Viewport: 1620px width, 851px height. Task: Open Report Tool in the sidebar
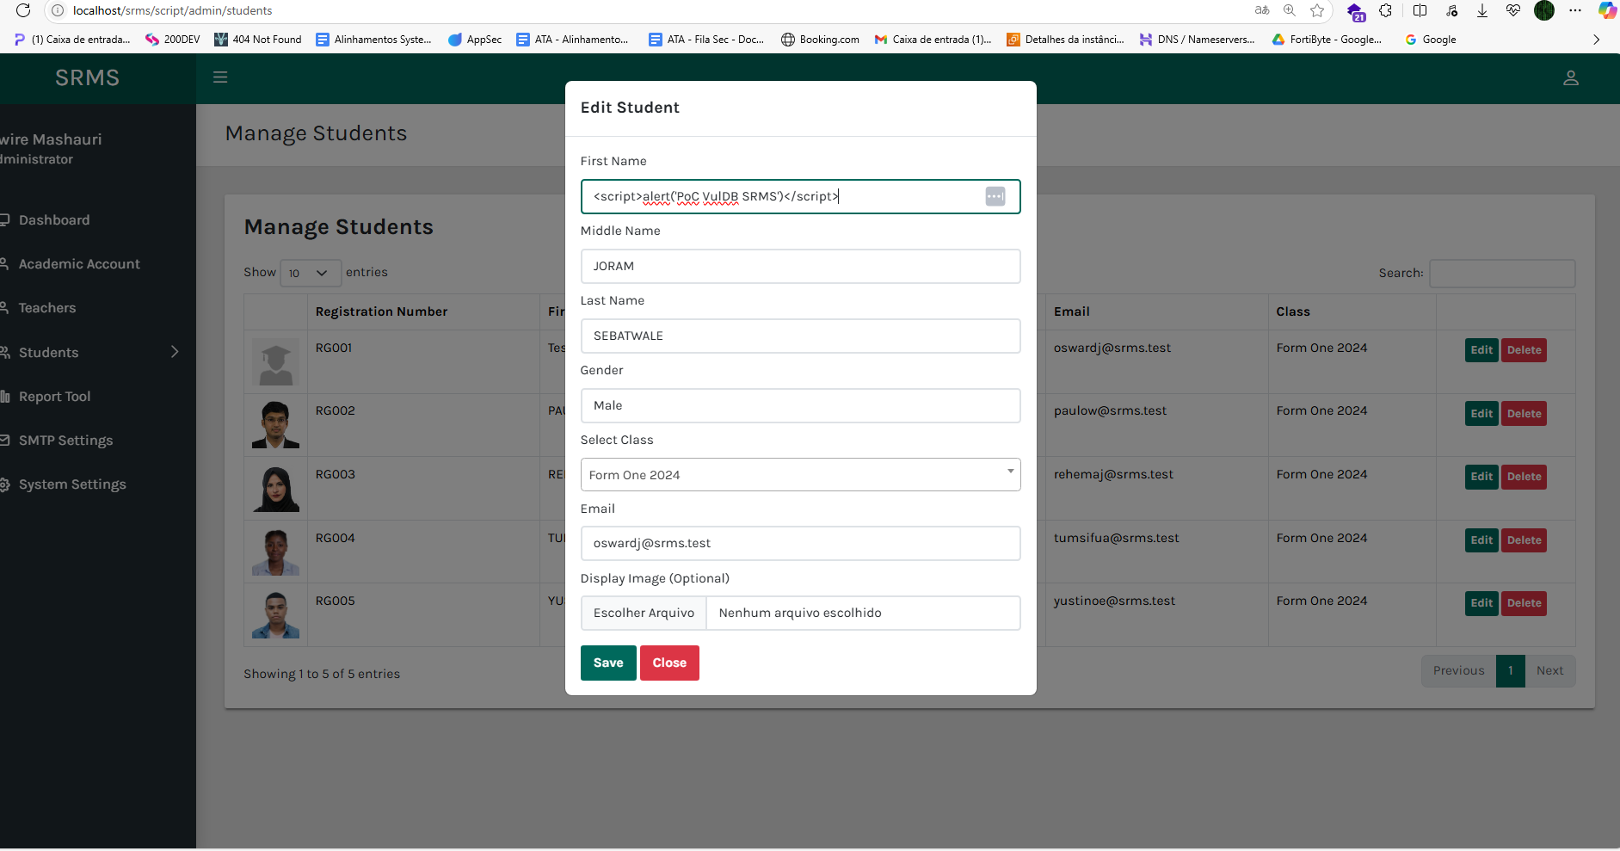54,397
